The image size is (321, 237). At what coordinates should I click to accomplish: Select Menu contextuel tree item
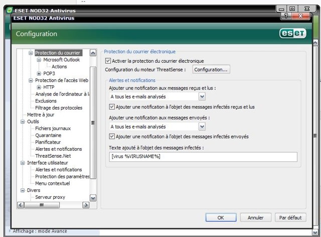tap(52, 183)
